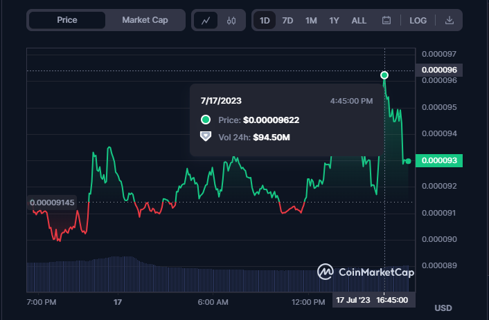Click the 4:45:00 PM time in tooltip
489x320 pixels.
351,101
